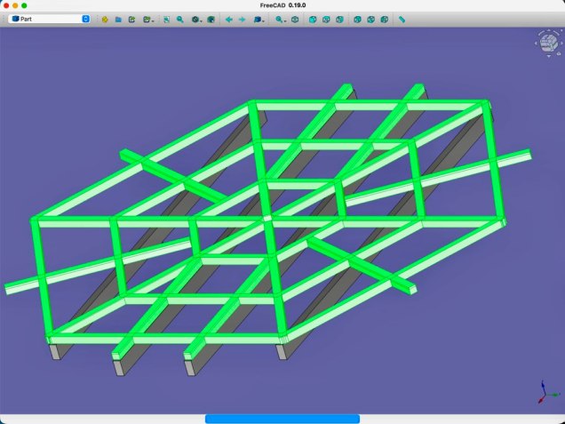Switch to Front view cube icon
This screenshot has width=565, height=424.
pyautogui.click(x=314, y=19)
